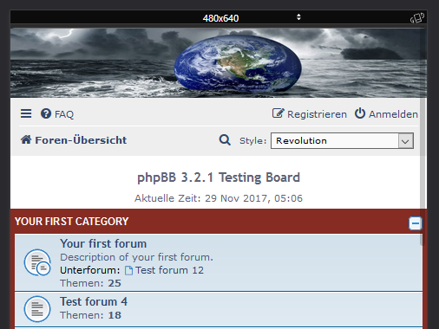
Task: Click the Style dropdown arrow button
Action: point(405,141)
